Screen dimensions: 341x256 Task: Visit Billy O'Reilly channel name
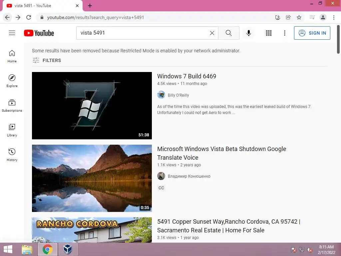tap(178, 95)
